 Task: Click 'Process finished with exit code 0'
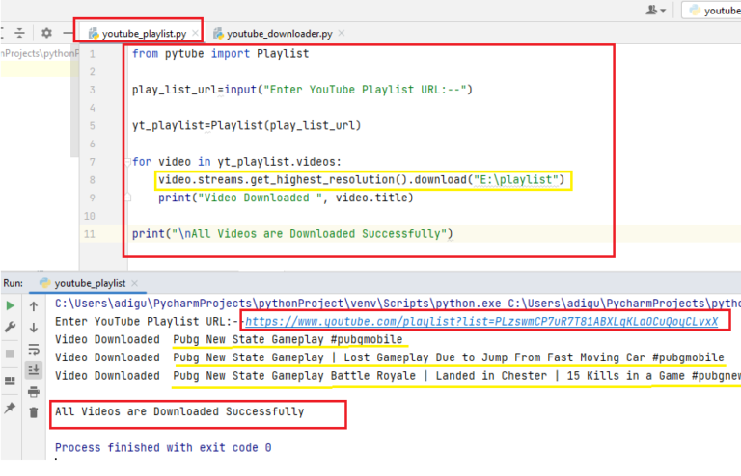pos(163,447)
